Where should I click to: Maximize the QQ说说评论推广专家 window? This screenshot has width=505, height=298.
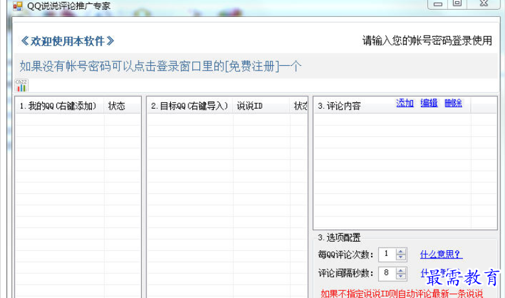(x=457, y=4)
